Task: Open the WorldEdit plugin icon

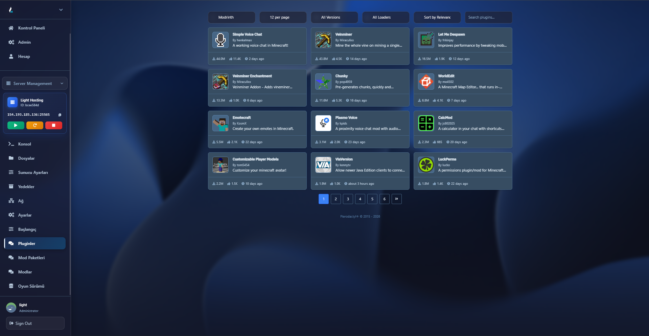Action: [426, 82]
